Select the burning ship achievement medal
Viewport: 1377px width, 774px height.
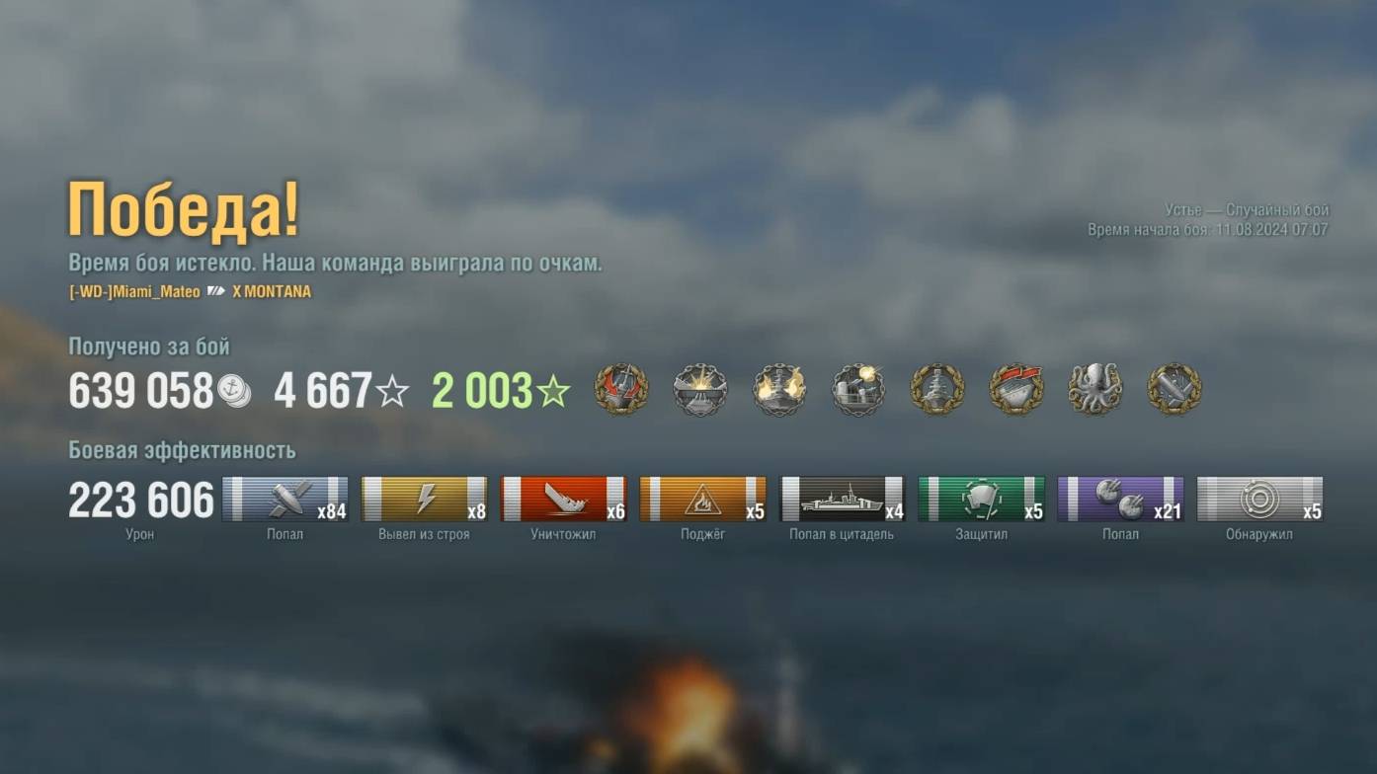pos(779,389)
